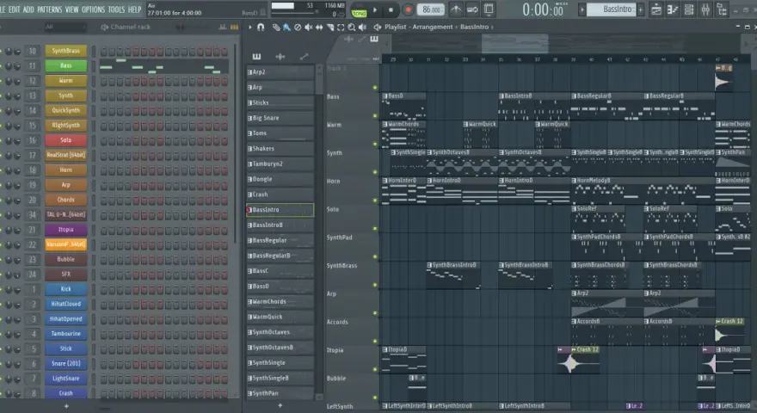This screenshot has width=757, height=413.
Task: Open graph editor in Channel rack header
Action: coord(223,27)
